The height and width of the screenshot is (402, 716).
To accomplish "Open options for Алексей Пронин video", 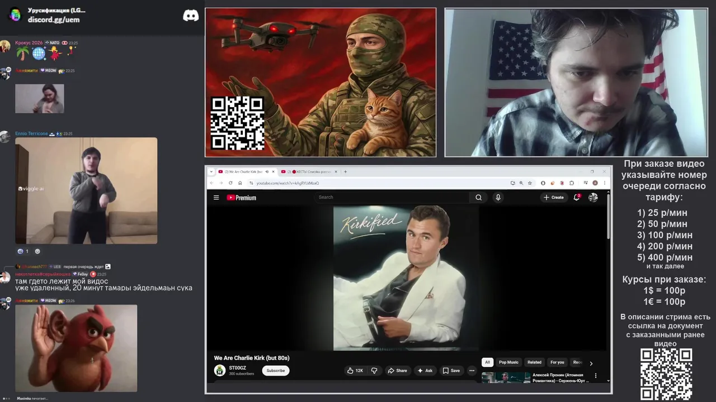I will [x=596, y=376].
